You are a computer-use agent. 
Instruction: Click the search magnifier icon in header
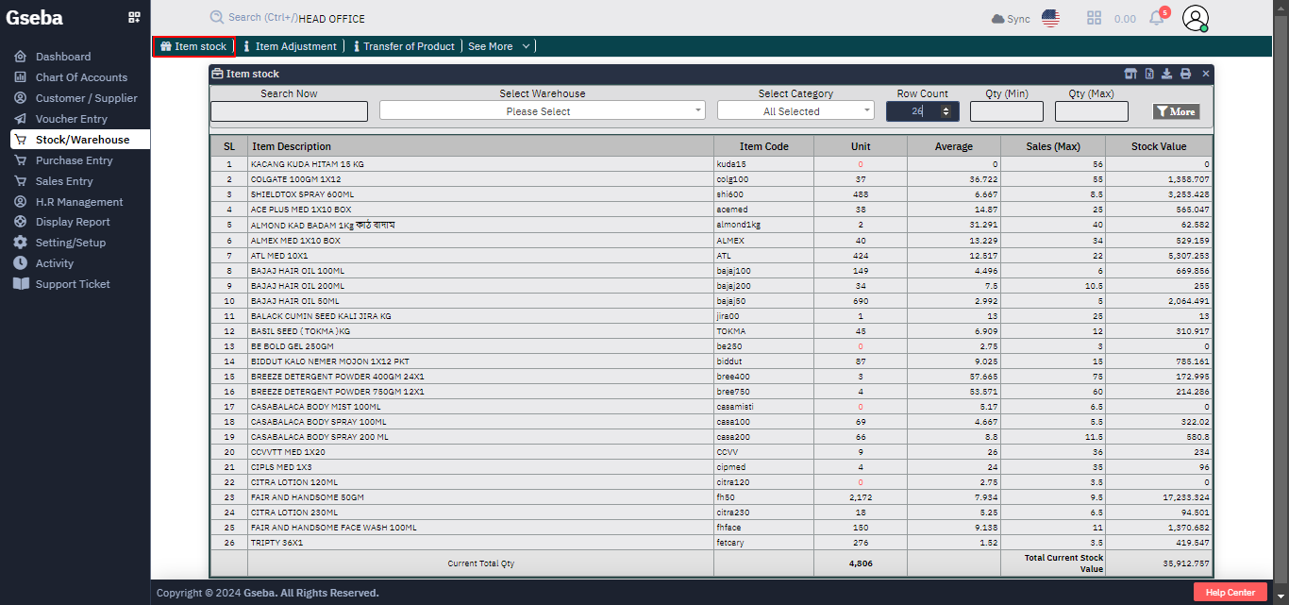pos(217,18)
